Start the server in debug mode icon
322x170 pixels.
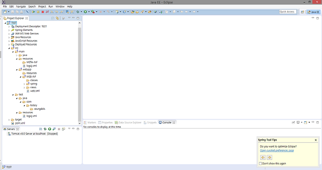tap(45, 129)
